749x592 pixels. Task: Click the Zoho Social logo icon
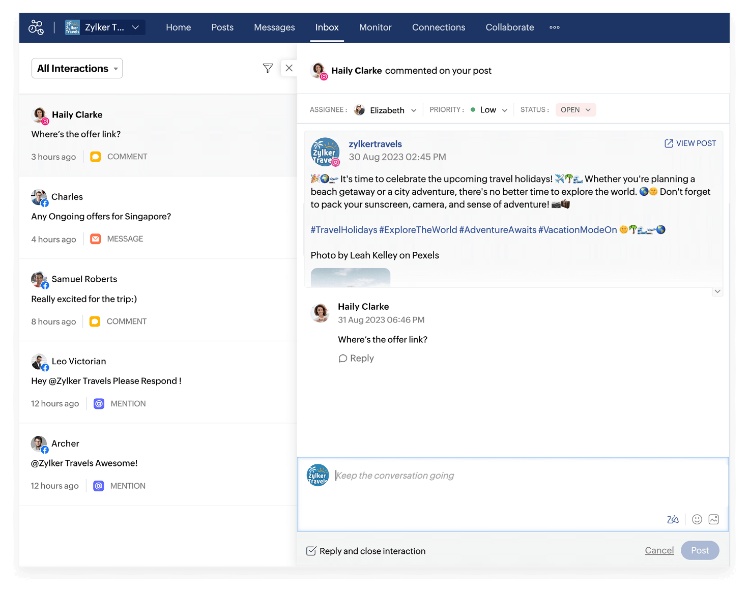(x=36, y=27)
